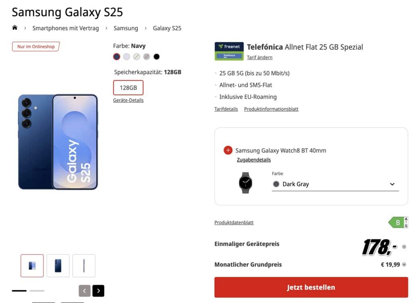
Task: Pick the light blue color swatch
Action: pyautogui.click(x=127, y=57)
